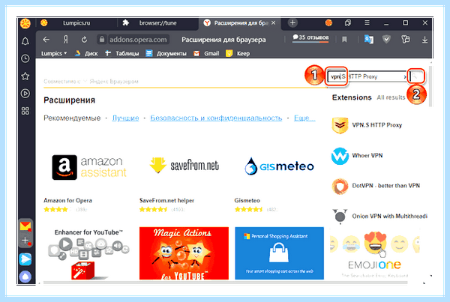Open the savefrom.net thumbnail
450x302 pixels.
click(x=184, y=165)
